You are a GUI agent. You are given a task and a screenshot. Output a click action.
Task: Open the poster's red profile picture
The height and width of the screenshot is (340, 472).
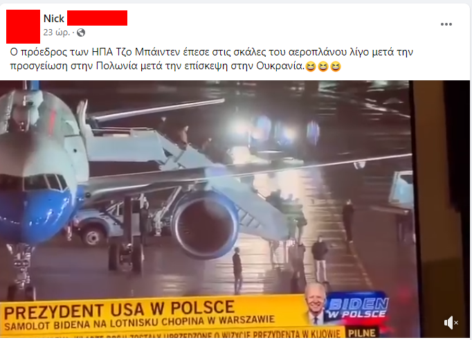[23, 26]
